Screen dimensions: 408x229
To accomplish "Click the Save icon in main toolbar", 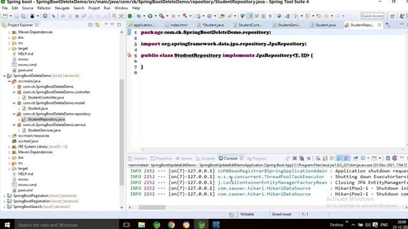I will (17, 16).
